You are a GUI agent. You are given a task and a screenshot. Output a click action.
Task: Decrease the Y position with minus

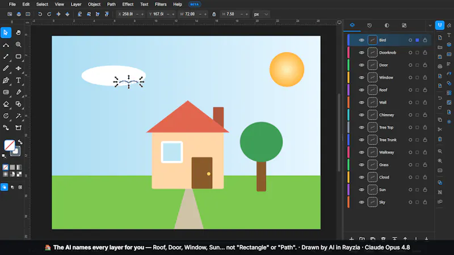coord(168,14)
